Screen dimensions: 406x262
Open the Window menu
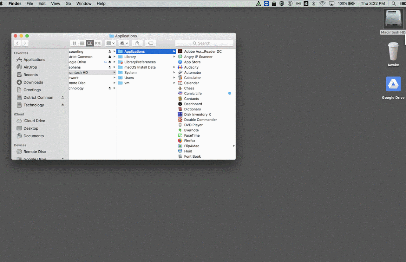pyautogui.click(x=84, y=3)
